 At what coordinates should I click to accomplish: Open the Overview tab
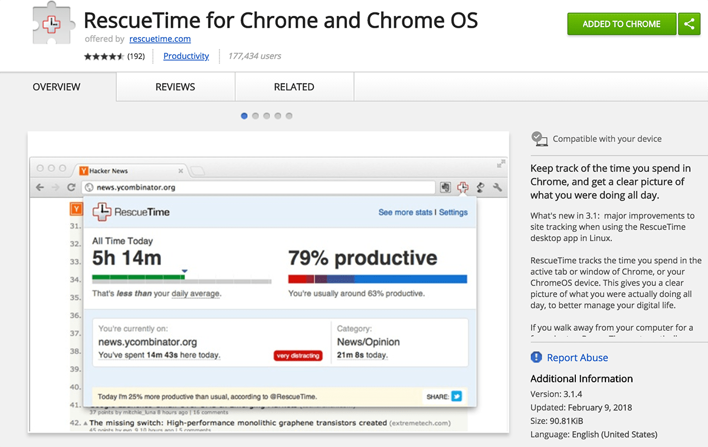(57, 87)
